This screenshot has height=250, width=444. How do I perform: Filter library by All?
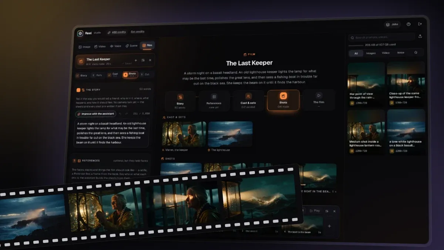pos(356,53)
